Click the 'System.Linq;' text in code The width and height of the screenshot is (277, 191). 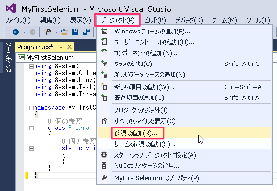[x=75, y=80]
